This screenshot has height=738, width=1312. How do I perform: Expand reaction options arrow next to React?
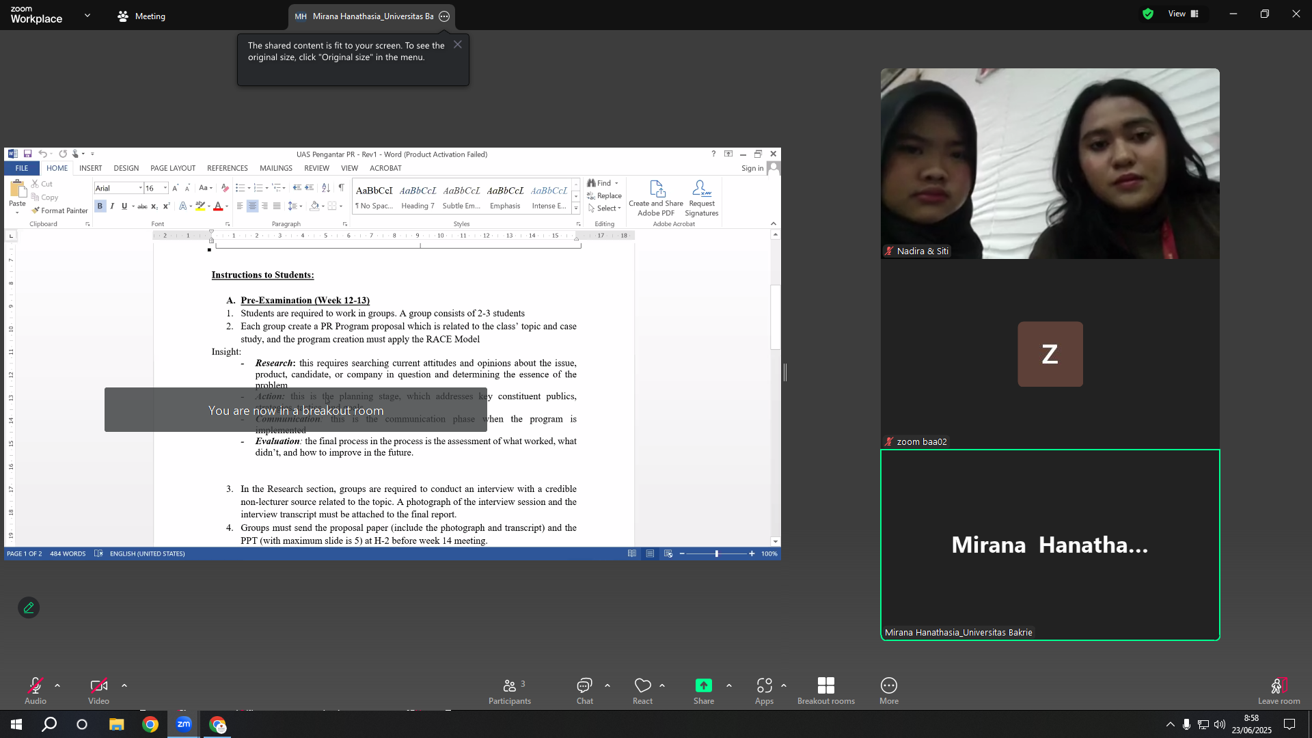click(662, 685)
